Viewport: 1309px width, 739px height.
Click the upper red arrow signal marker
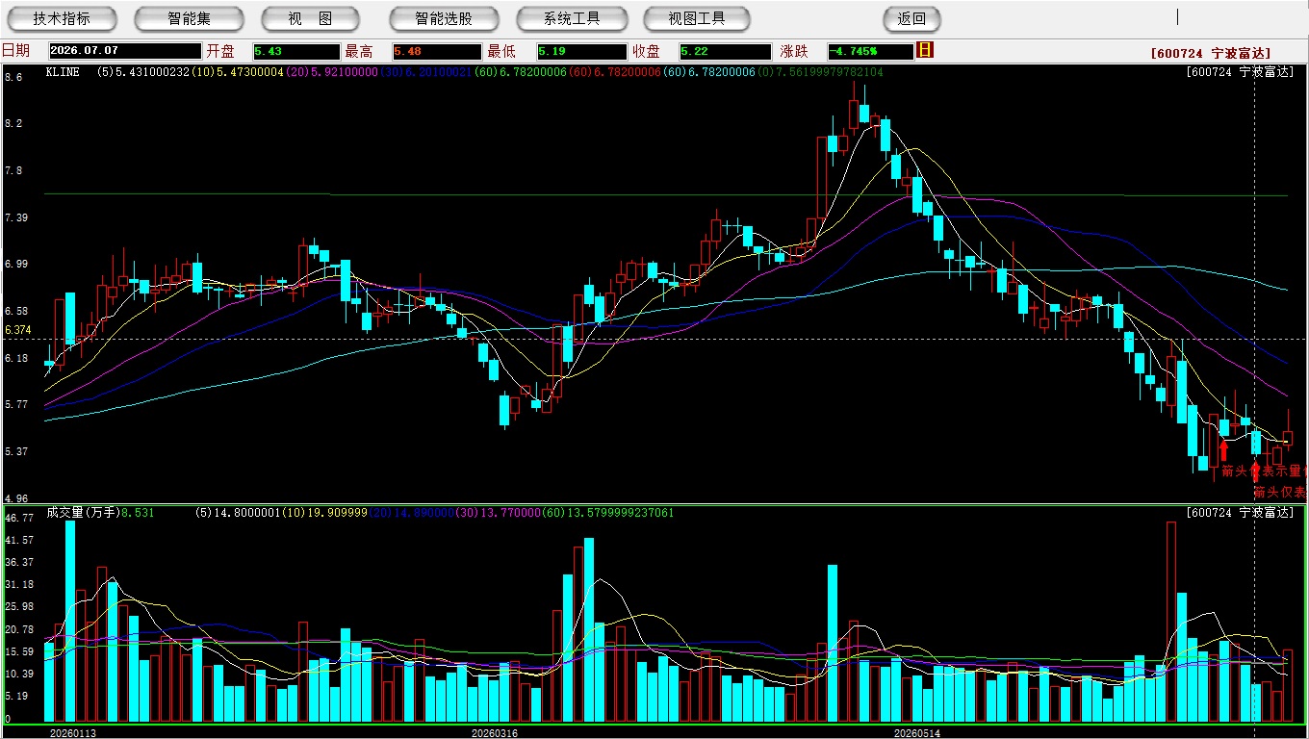pos(1223,449)
